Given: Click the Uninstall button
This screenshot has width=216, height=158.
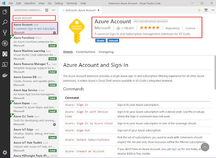Looking at the screenshot, I should pos(113,40).
